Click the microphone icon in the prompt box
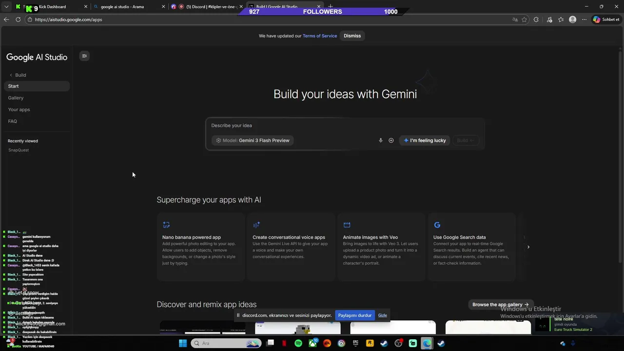Image resolution: width=624 pixels, height=351 pixels. click(x=381, y=140)
